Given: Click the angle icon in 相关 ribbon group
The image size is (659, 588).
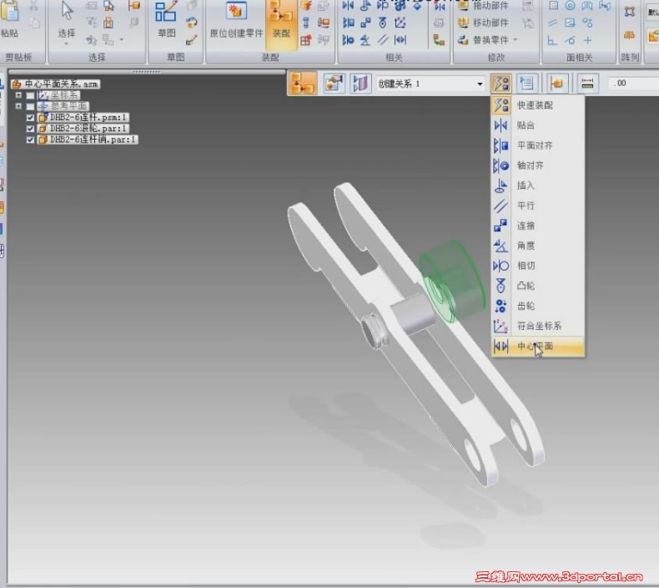Looking at the screenshot, I should (x=365, y=40).
